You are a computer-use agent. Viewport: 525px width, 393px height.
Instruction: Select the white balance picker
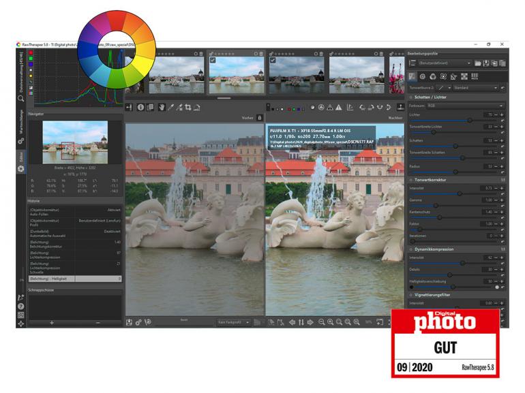[170, 107]
